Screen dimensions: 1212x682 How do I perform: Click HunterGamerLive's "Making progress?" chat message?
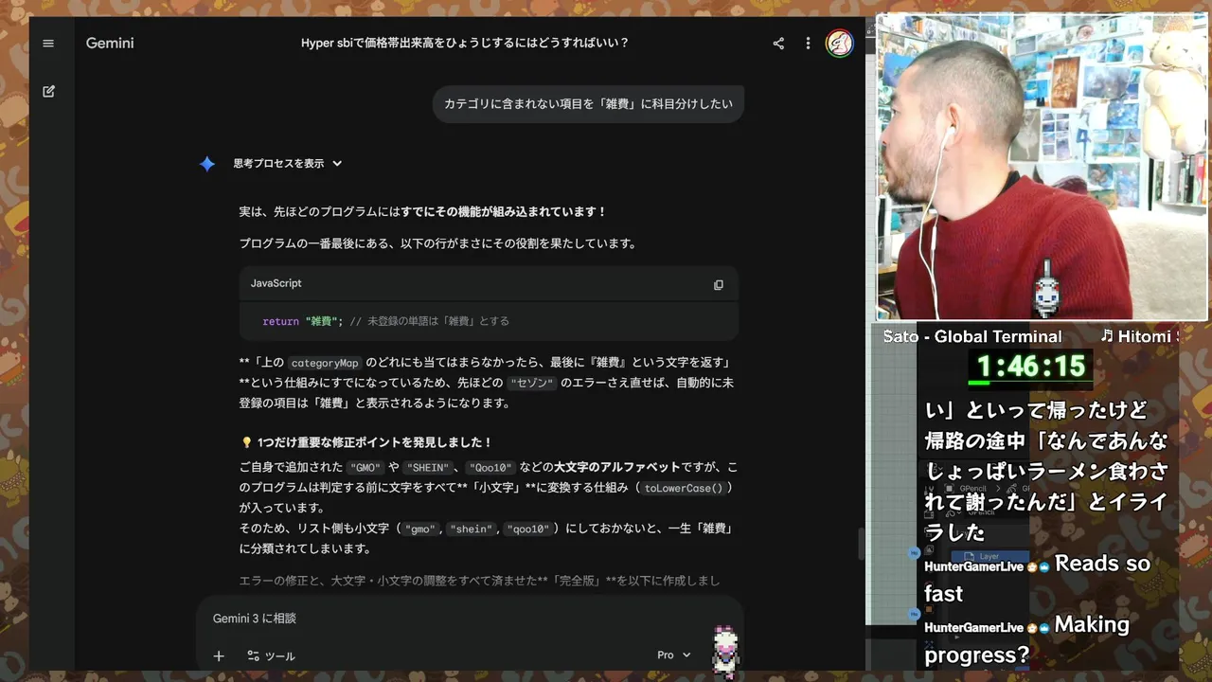click(x=1027, y=639)
